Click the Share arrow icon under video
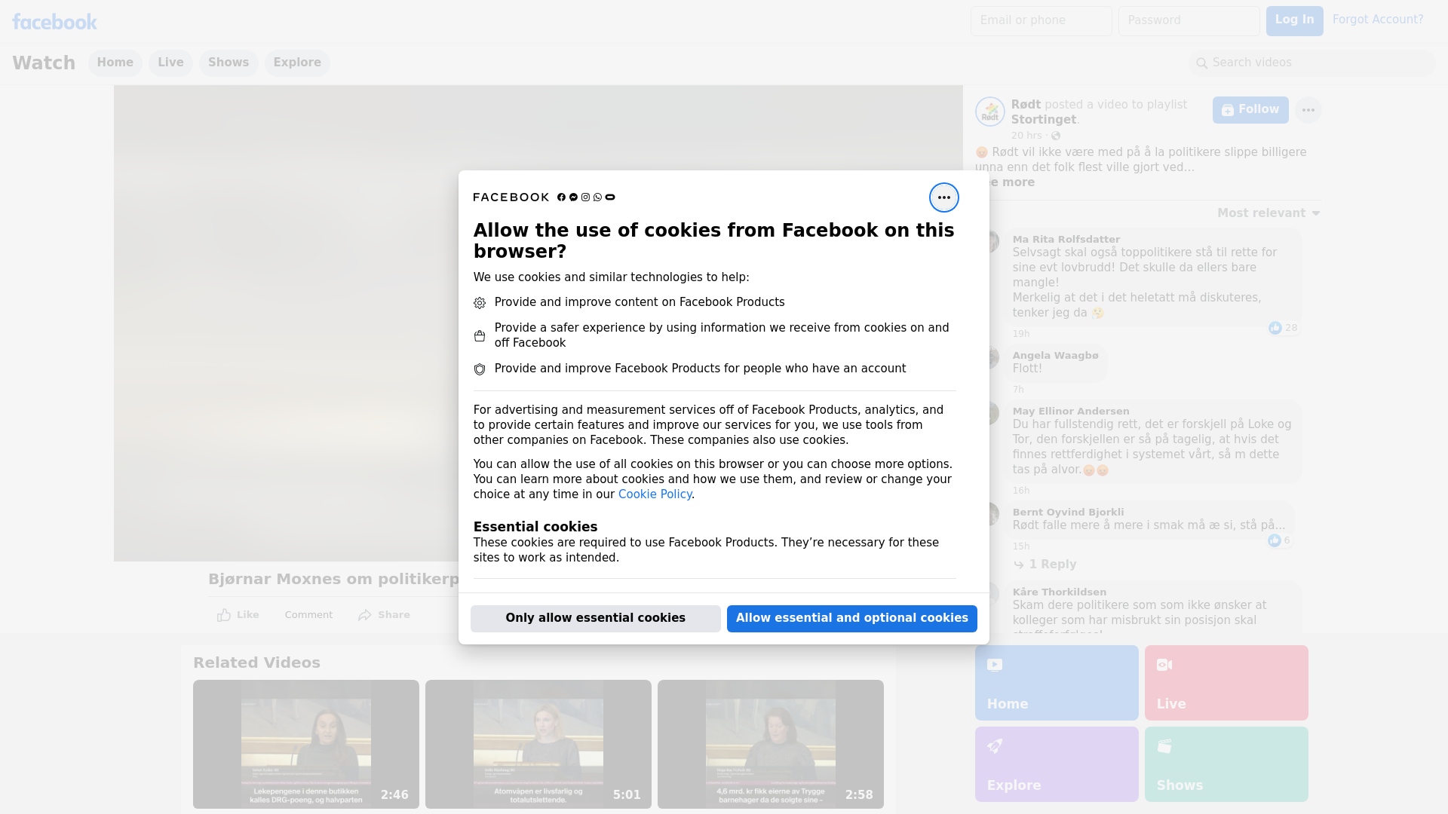 (x=365, y=615)
